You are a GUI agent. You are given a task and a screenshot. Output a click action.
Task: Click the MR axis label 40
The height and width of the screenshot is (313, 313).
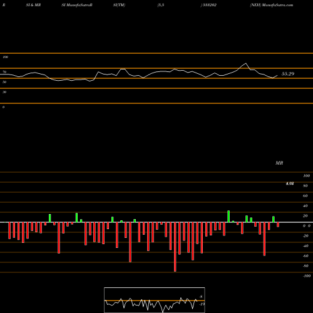305,206
